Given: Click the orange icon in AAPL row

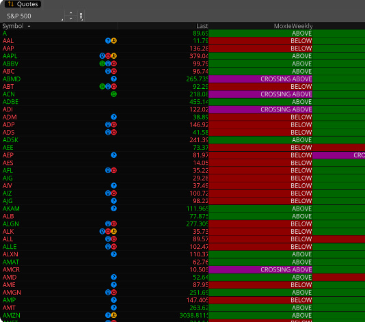Looking at the screenshot, I should [114, 56].
